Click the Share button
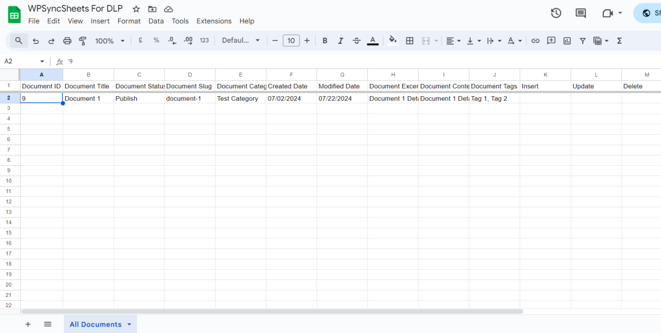Viewport: 661px width, 333px height. click(647, 13)
